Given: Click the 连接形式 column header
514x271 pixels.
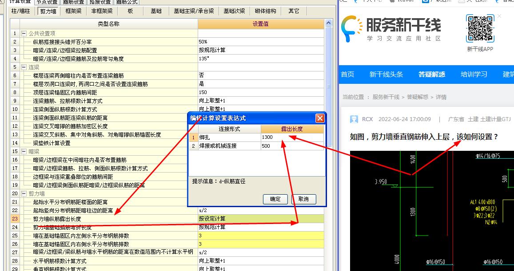Looking at the screenshot, I should [229, 129].
